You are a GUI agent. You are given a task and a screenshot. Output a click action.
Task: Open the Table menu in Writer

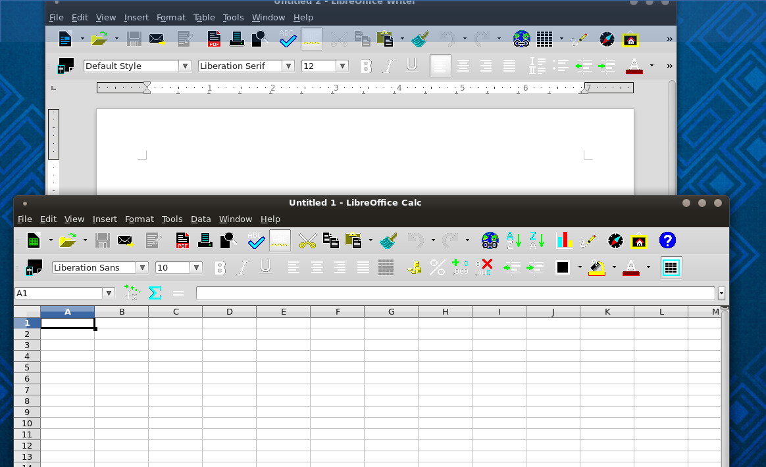click(x=204, y=18)
